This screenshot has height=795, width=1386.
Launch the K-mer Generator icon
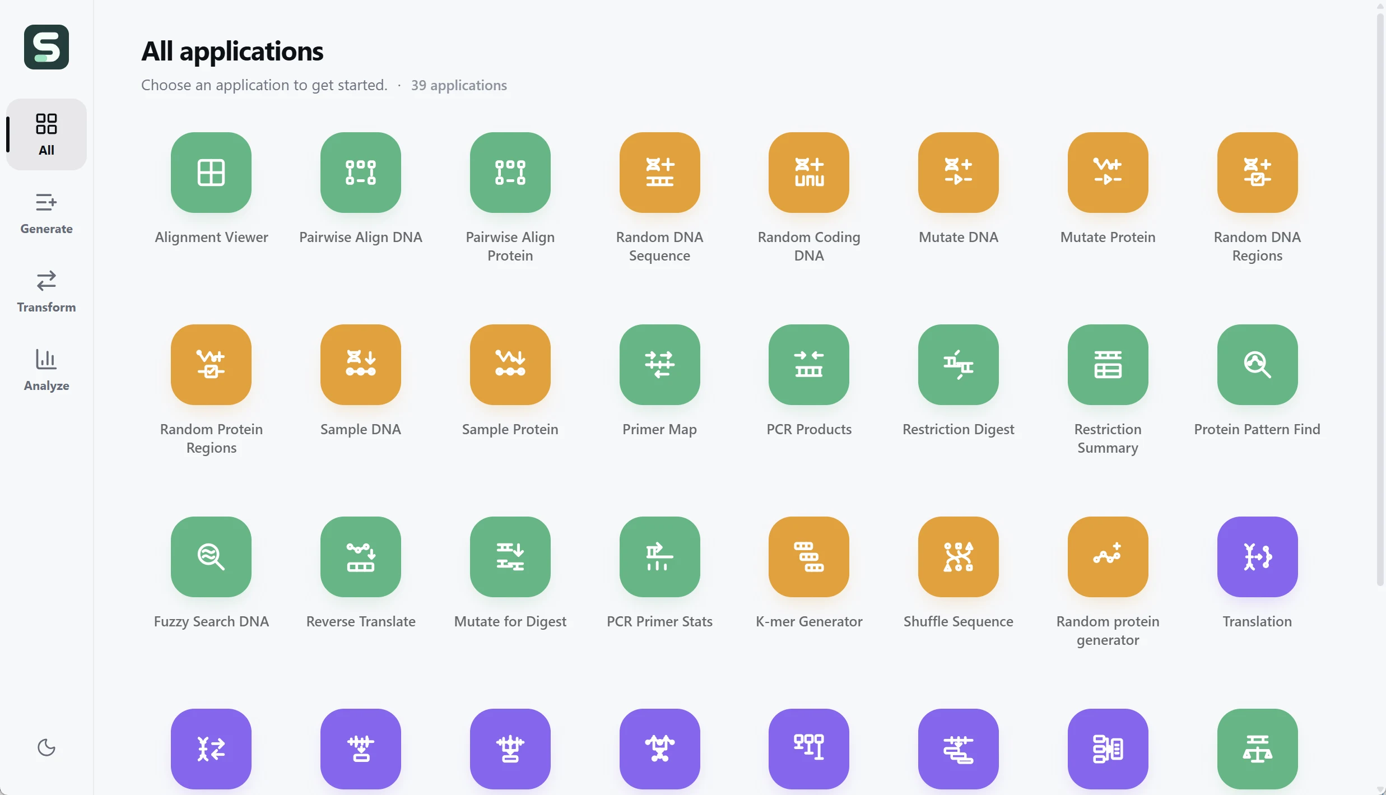[809, 557]
